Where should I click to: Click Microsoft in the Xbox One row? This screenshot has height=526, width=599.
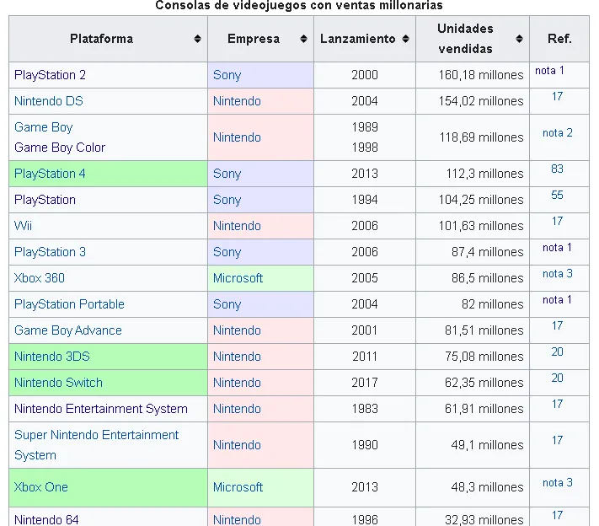238,487
